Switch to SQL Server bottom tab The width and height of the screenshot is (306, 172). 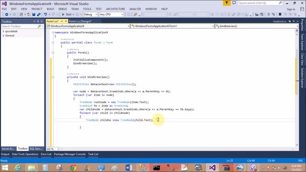tap(36, 149)
